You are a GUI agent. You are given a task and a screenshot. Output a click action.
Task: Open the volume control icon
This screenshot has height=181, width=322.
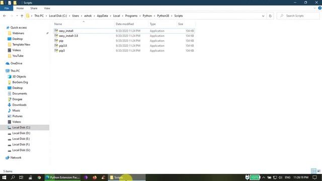280,177
